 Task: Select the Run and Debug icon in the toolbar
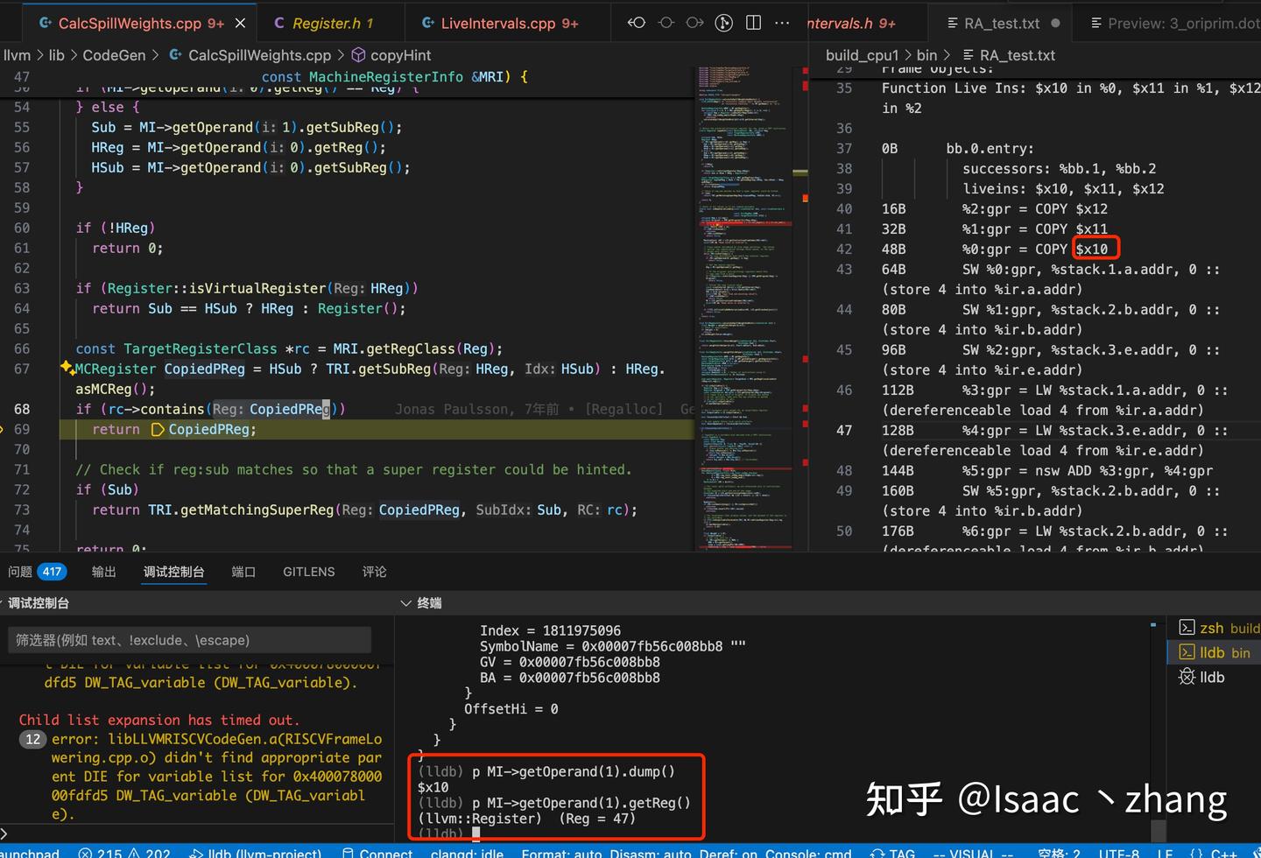(x=723, y=23)
